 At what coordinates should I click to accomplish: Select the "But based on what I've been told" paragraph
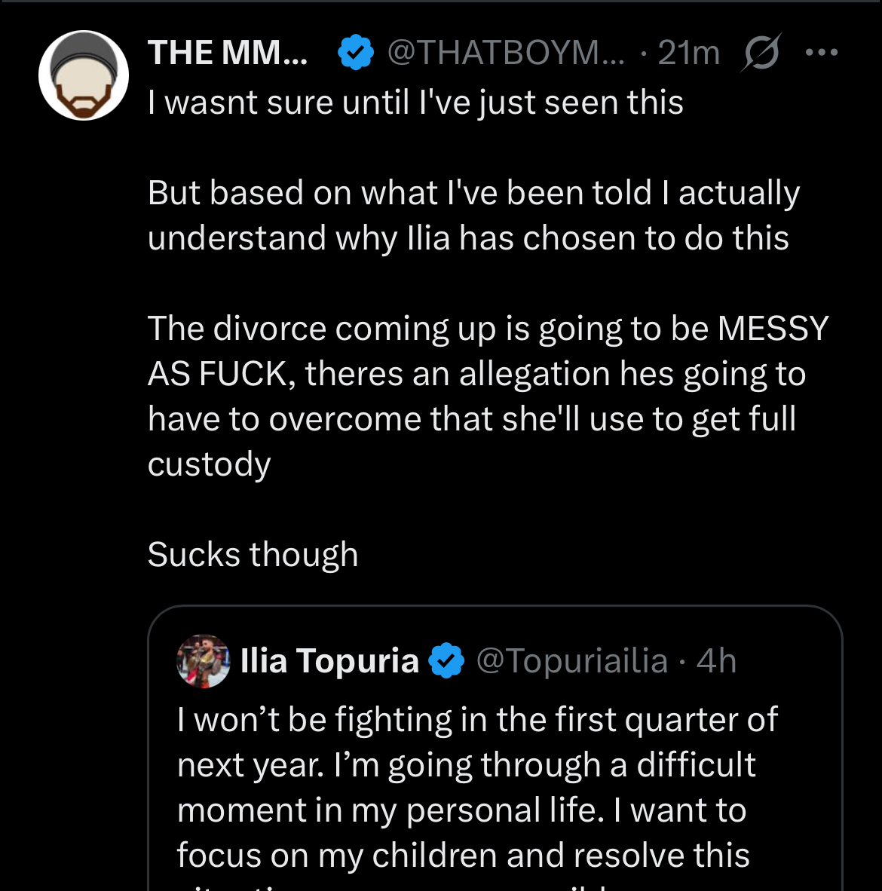click(x=473, y=216)
